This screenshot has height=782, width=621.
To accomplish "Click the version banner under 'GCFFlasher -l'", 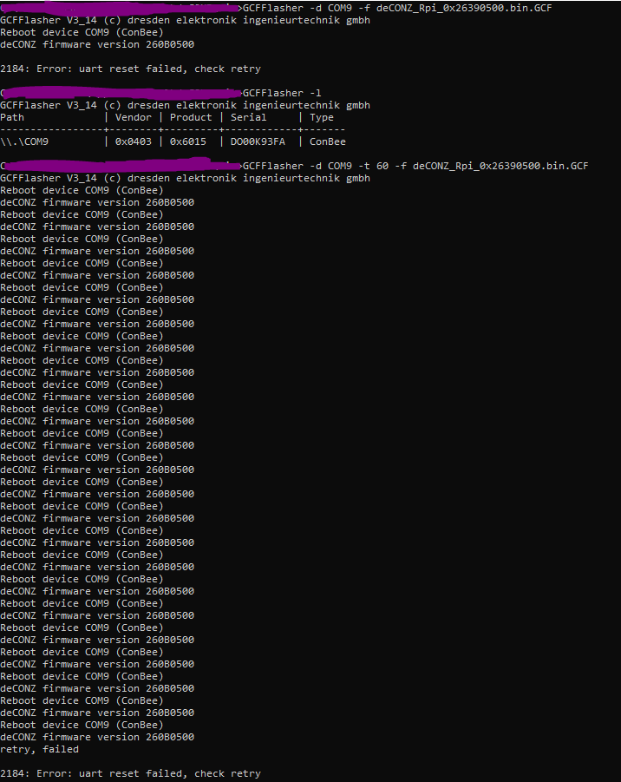I will point(185,105).
